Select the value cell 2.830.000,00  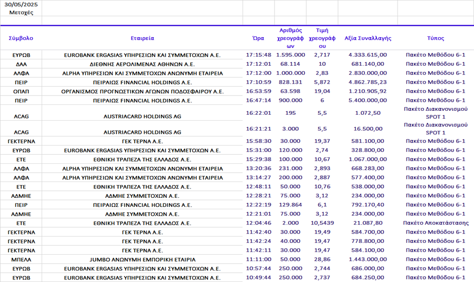point(368,73)
